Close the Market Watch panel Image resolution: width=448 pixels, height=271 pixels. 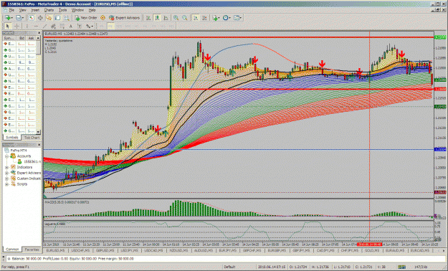(x=39, y=33)
